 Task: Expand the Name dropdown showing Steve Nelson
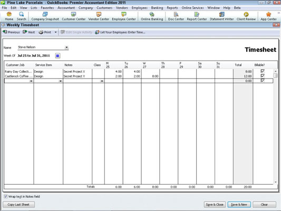point(66,47)
